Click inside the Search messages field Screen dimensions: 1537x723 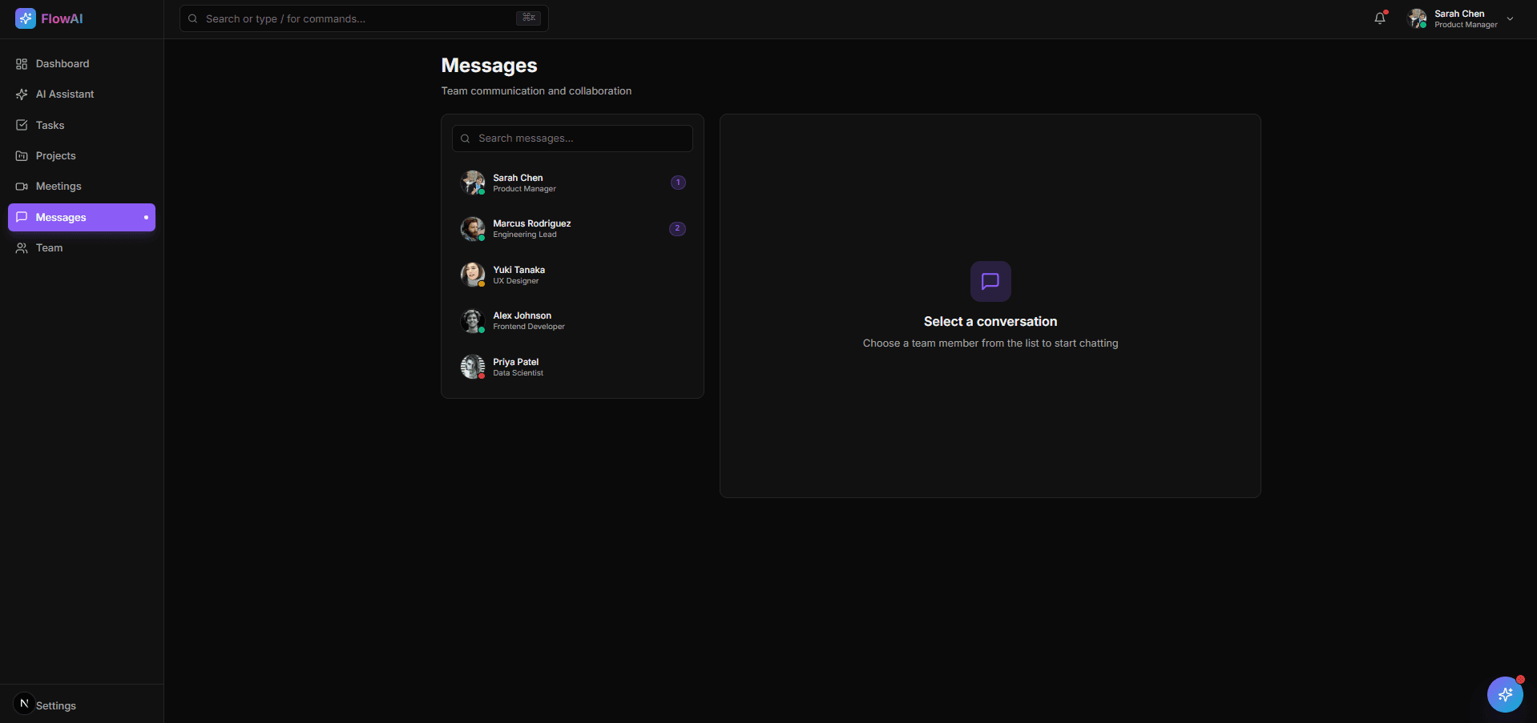pos(571,138)
